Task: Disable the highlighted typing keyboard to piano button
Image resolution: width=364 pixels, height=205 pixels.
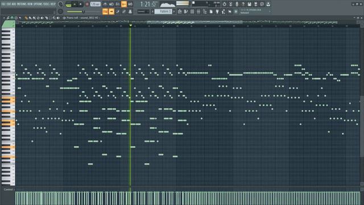Action: pos(105,11)
